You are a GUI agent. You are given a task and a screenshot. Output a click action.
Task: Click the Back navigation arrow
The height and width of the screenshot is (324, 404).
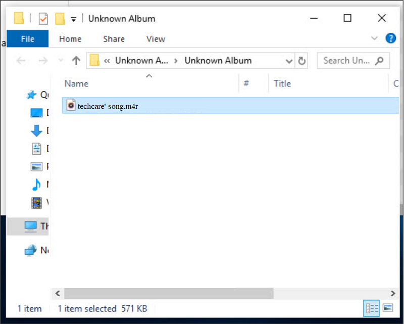21,61
